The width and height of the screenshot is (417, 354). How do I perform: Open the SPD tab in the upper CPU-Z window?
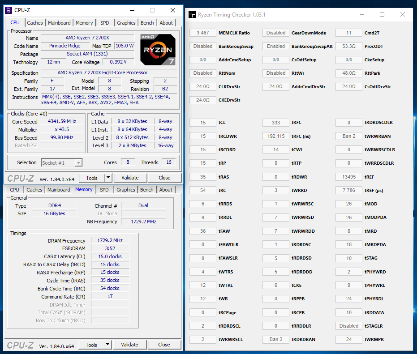(104, 23)
